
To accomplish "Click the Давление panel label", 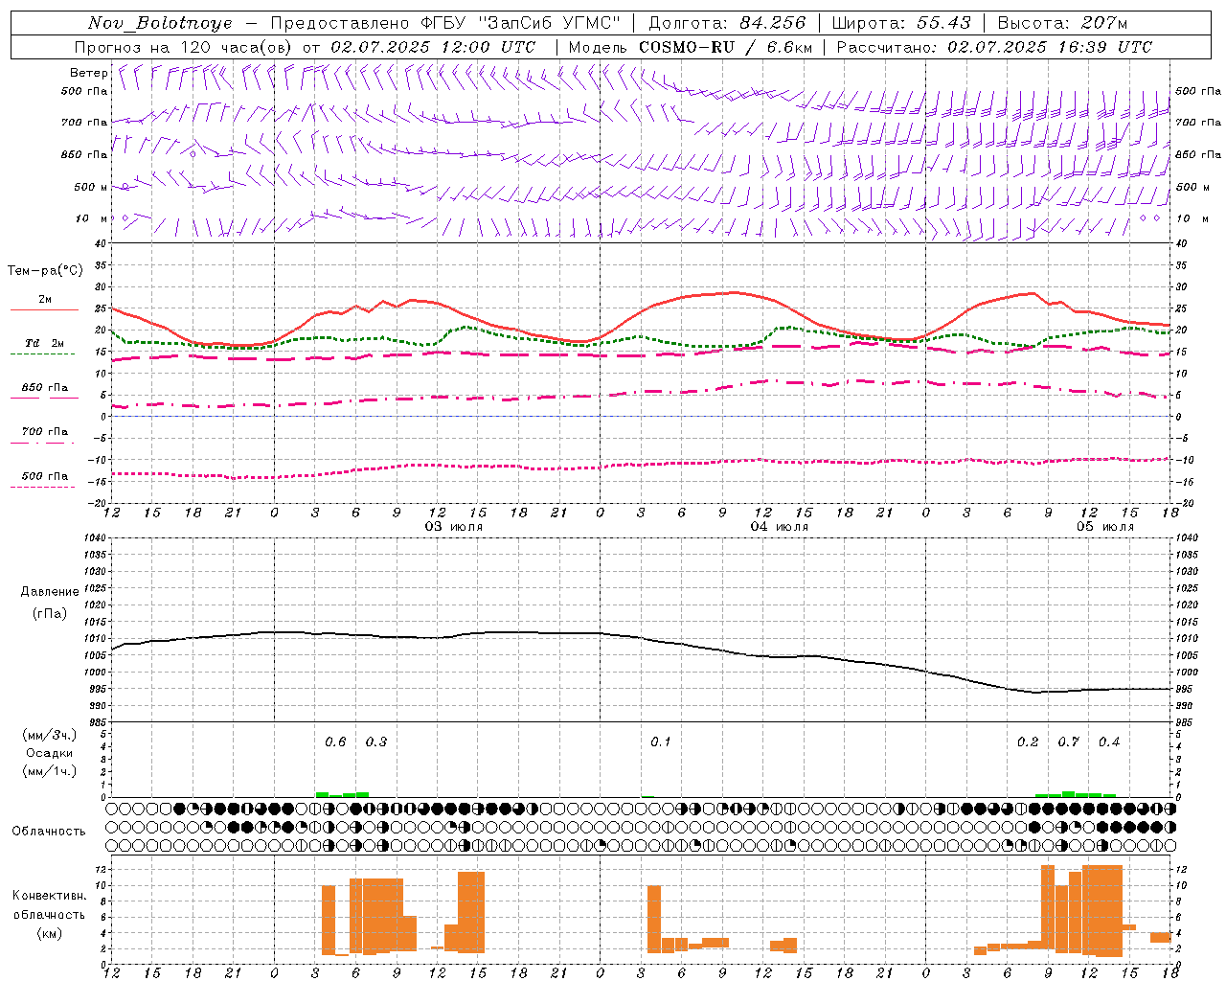I will click(50, 592).
